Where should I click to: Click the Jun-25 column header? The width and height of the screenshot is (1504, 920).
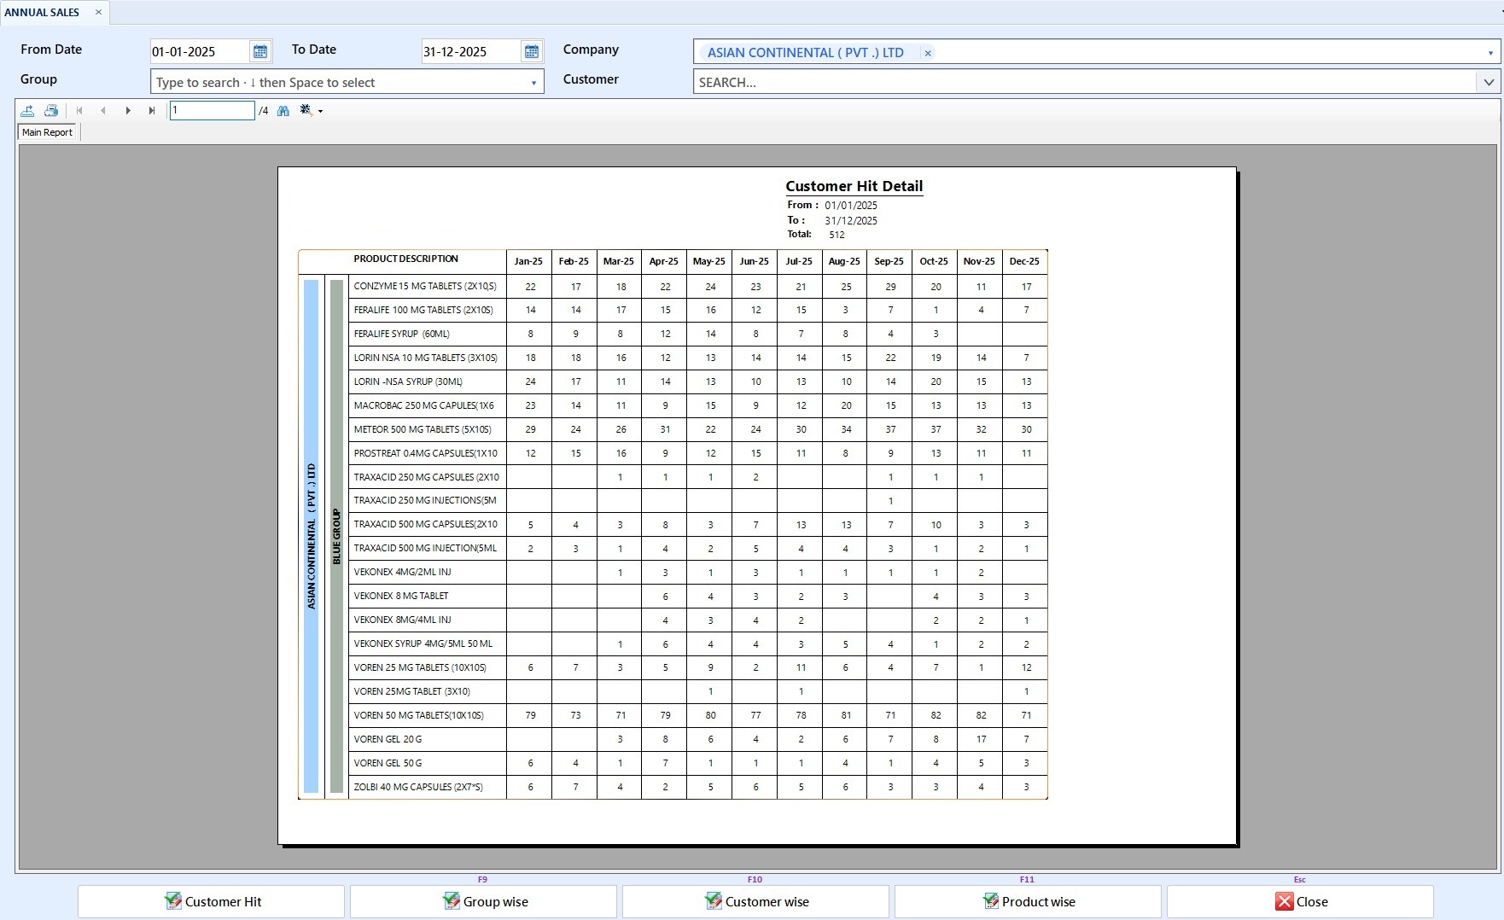pos(754,261)
